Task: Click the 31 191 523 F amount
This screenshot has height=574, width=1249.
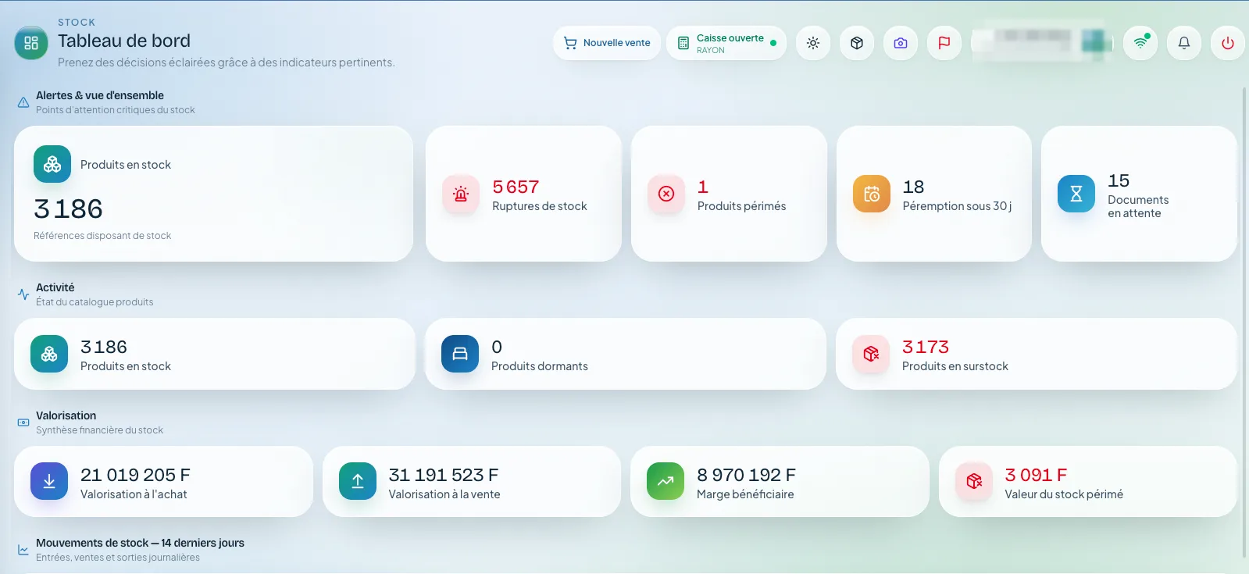Action: pyautogui.click(x=444, y=475)
